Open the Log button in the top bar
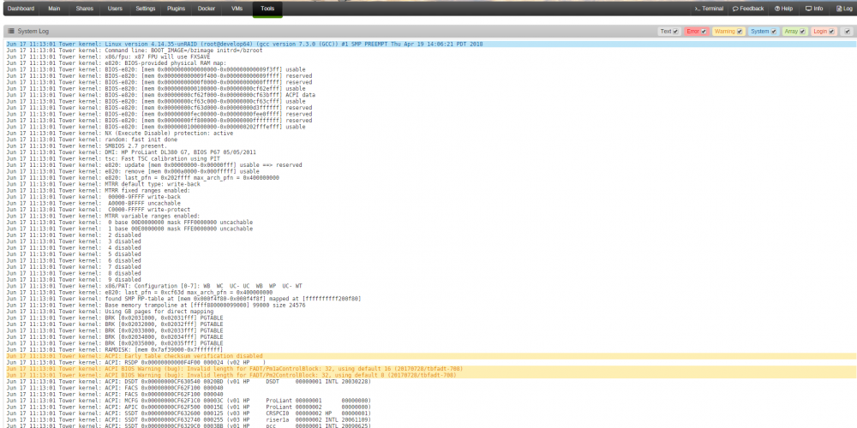857x428 pixels. 844,9
